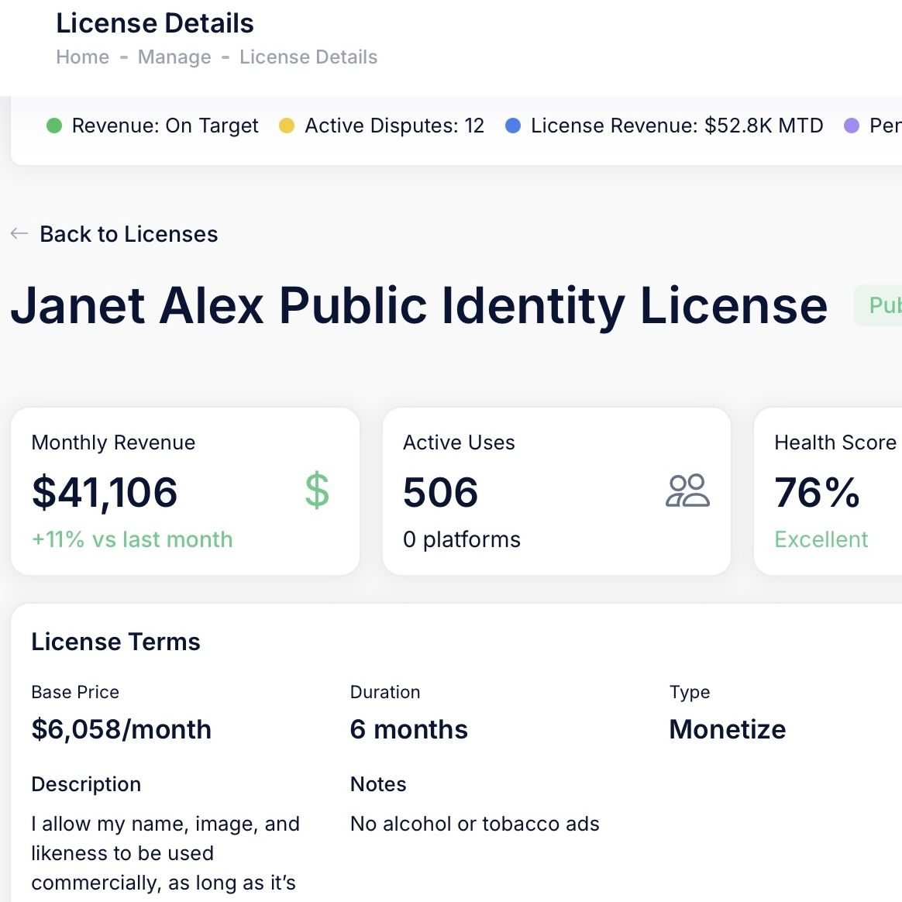Select the Monthly Revenue $41,106 value

105,493
